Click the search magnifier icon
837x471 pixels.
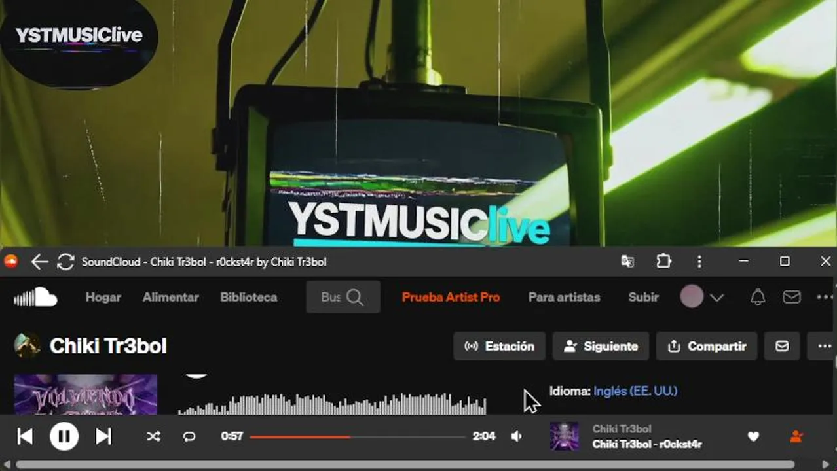coord(355,298)
